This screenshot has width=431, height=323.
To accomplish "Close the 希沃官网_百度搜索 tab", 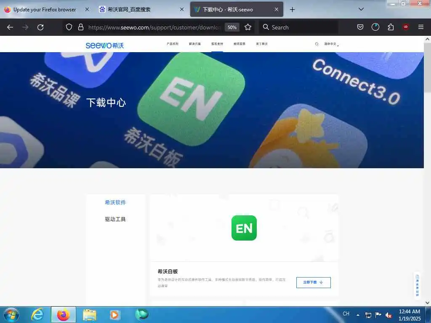I will 182,9.
